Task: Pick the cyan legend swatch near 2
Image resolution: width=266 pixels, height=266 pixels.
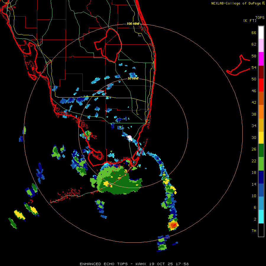Action: point(261,217)
